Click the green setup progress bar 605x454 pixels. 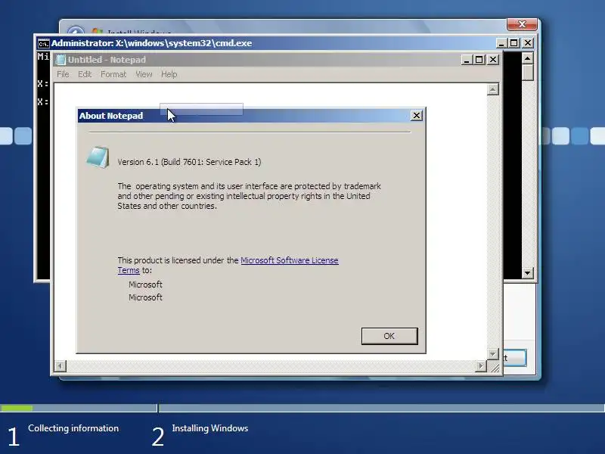17,408
